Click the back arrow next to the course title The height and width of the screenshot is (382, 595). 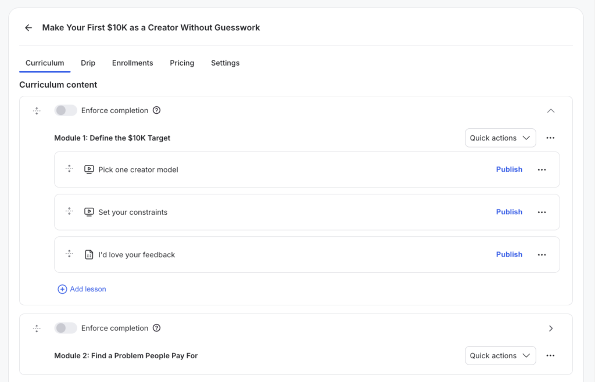(x=28, y=27)
